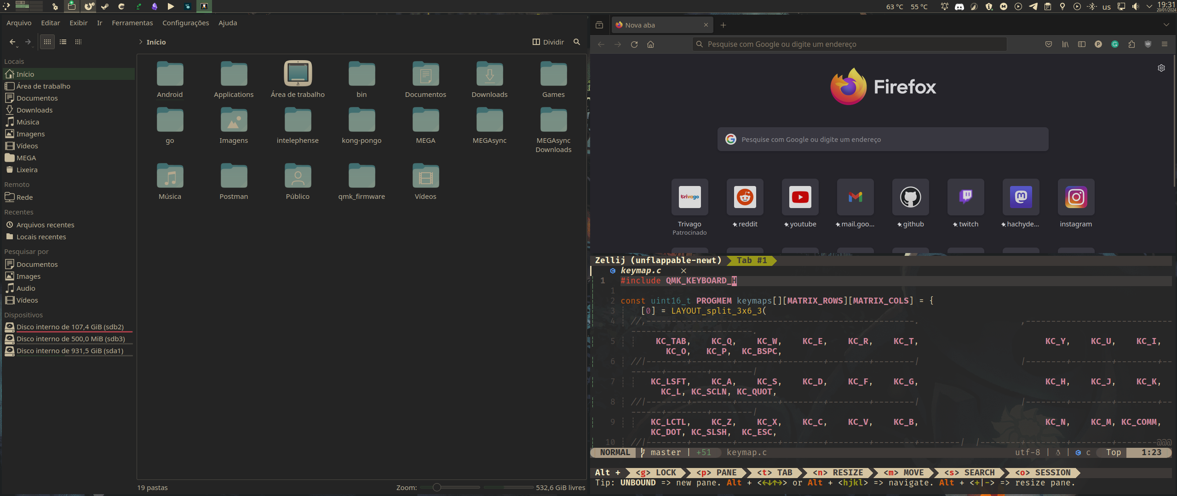This screenshot has height=496, width=1177.
Task: Open Ferramentas menu in Dolphin
Action: [132, 23]
